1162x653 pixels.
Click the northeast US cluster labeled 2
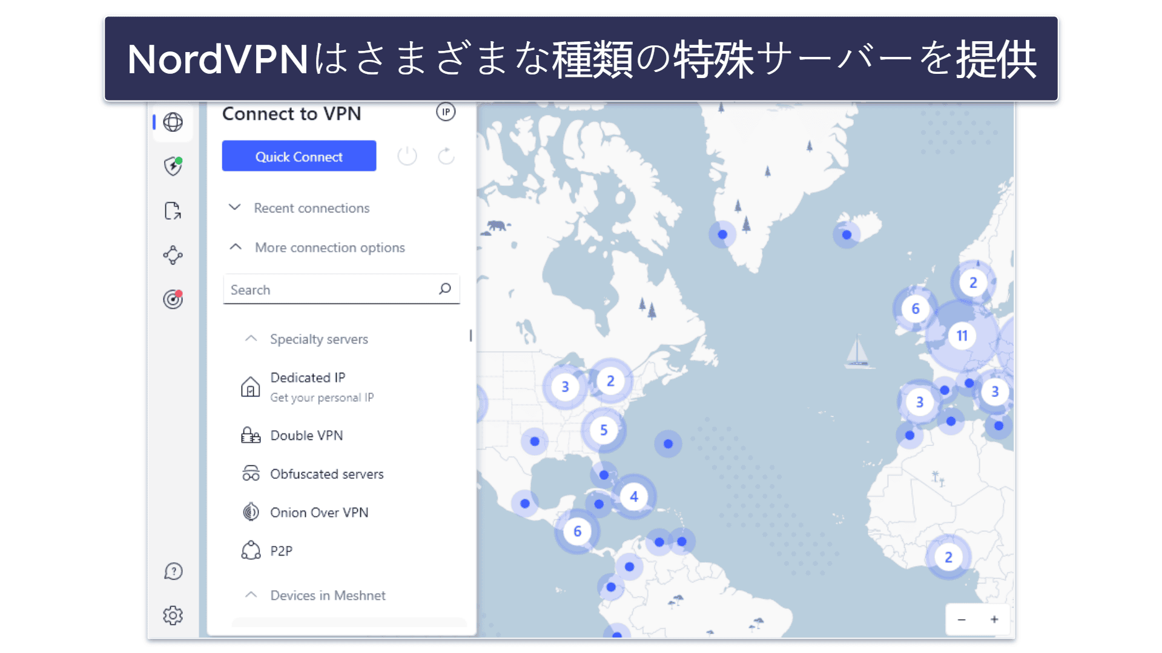coord(610,381)
